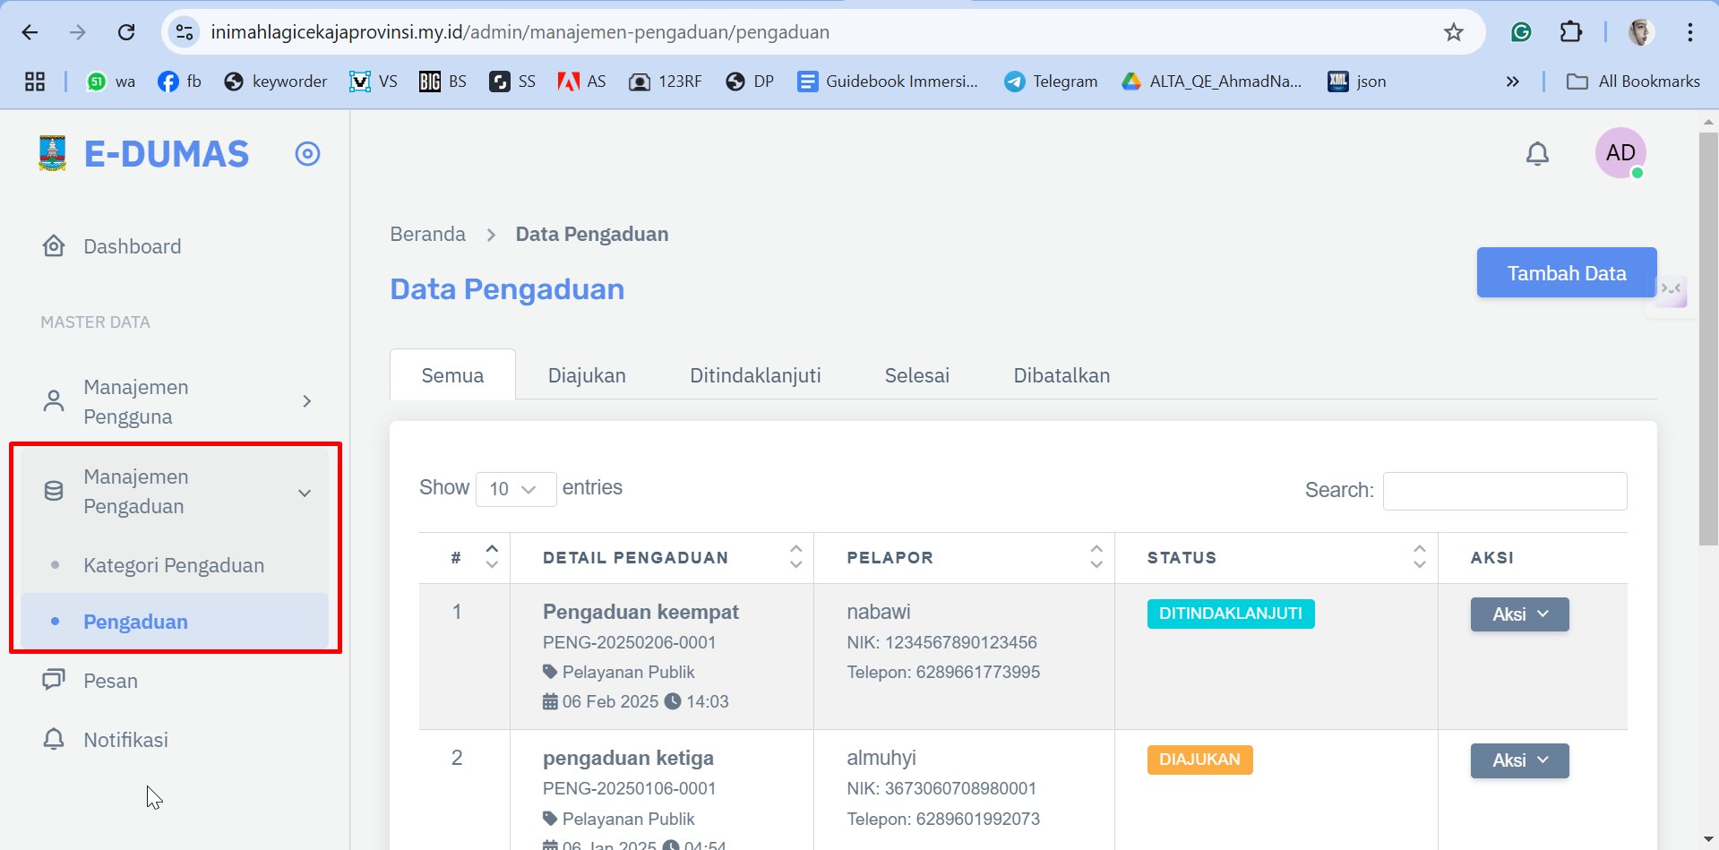Click the Tambah Data button

pos(1566,273)
